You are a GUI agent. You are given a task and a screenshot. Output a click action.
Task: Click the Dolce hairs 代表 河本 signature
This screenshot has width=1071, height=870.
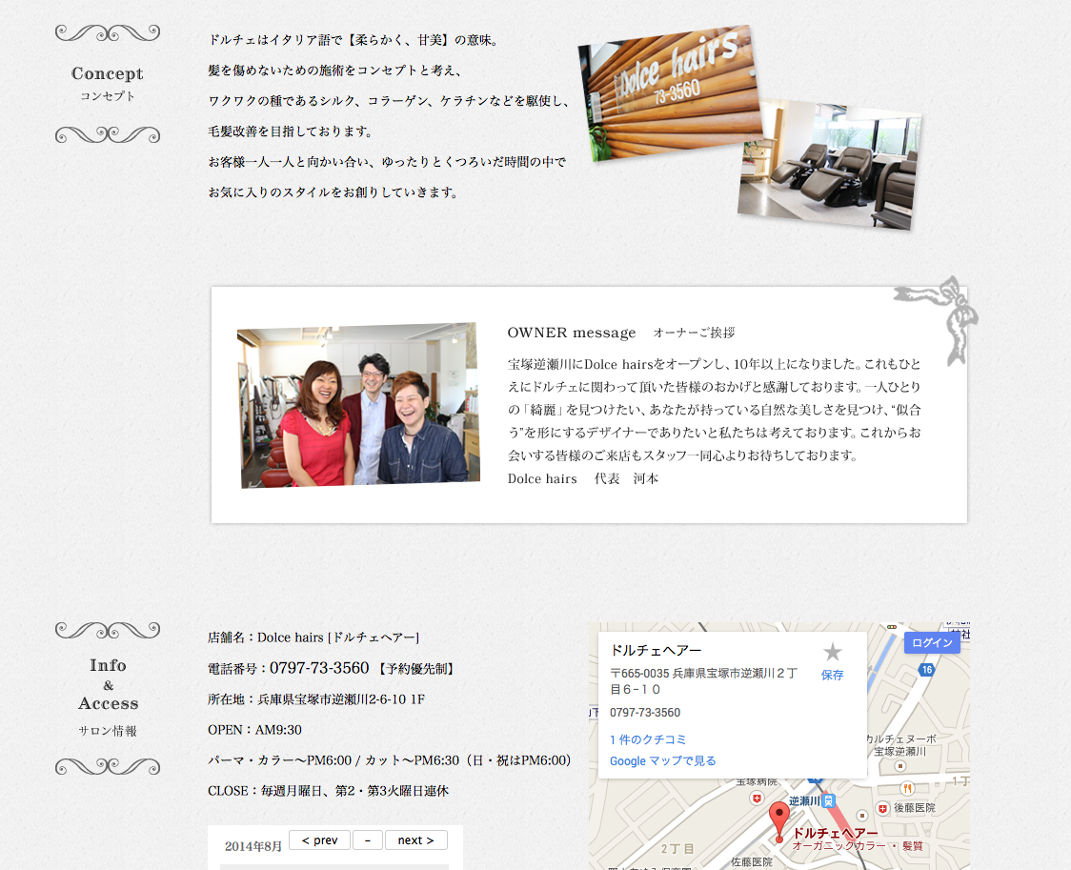pos(582,478)
